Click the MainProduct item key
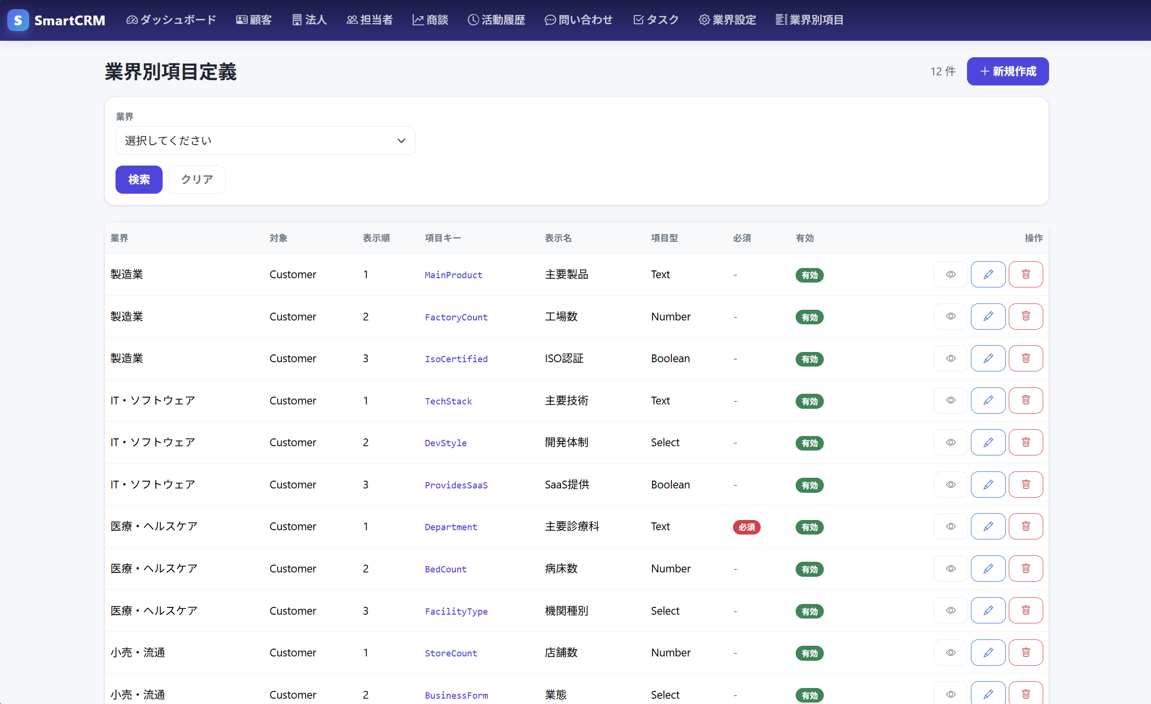The image size is (1151, 704). pos(453,275)
